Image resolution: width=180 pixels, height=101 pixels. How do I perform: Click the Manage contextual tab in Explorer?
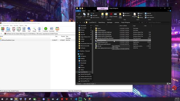[x=102, y=8]
